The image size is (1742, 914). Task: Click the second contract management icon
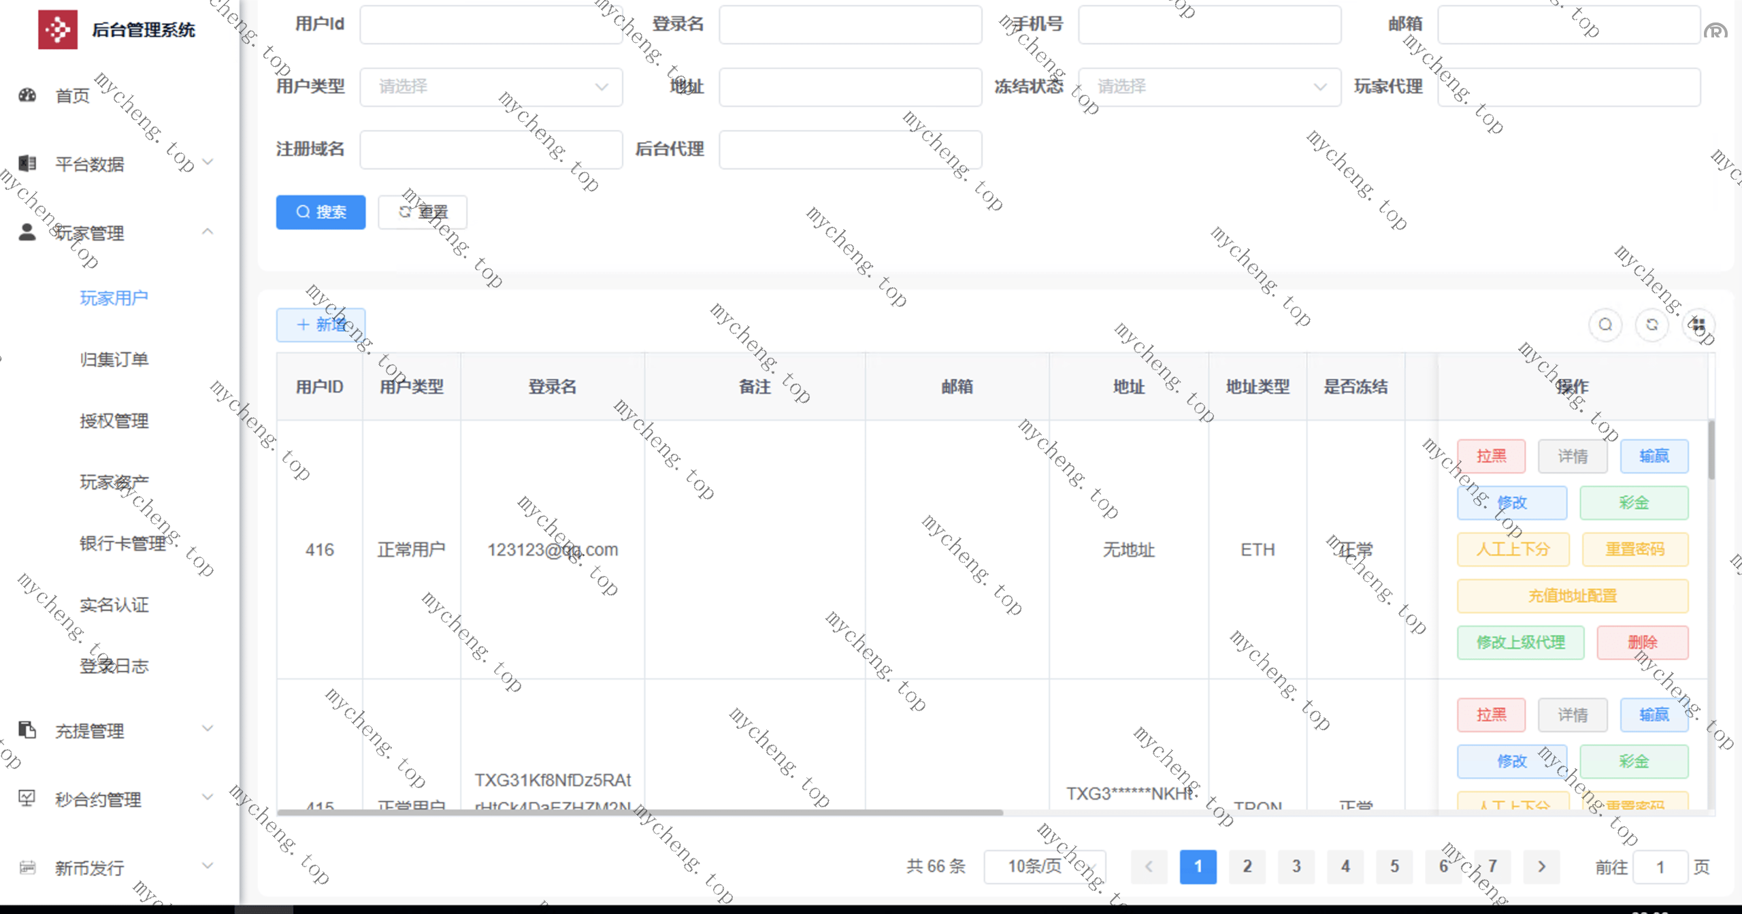coord(27,798)
